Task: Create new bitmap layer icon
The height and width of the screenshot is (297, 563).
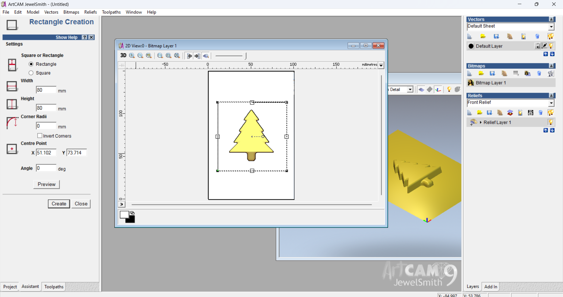Action: click(469, 73)
